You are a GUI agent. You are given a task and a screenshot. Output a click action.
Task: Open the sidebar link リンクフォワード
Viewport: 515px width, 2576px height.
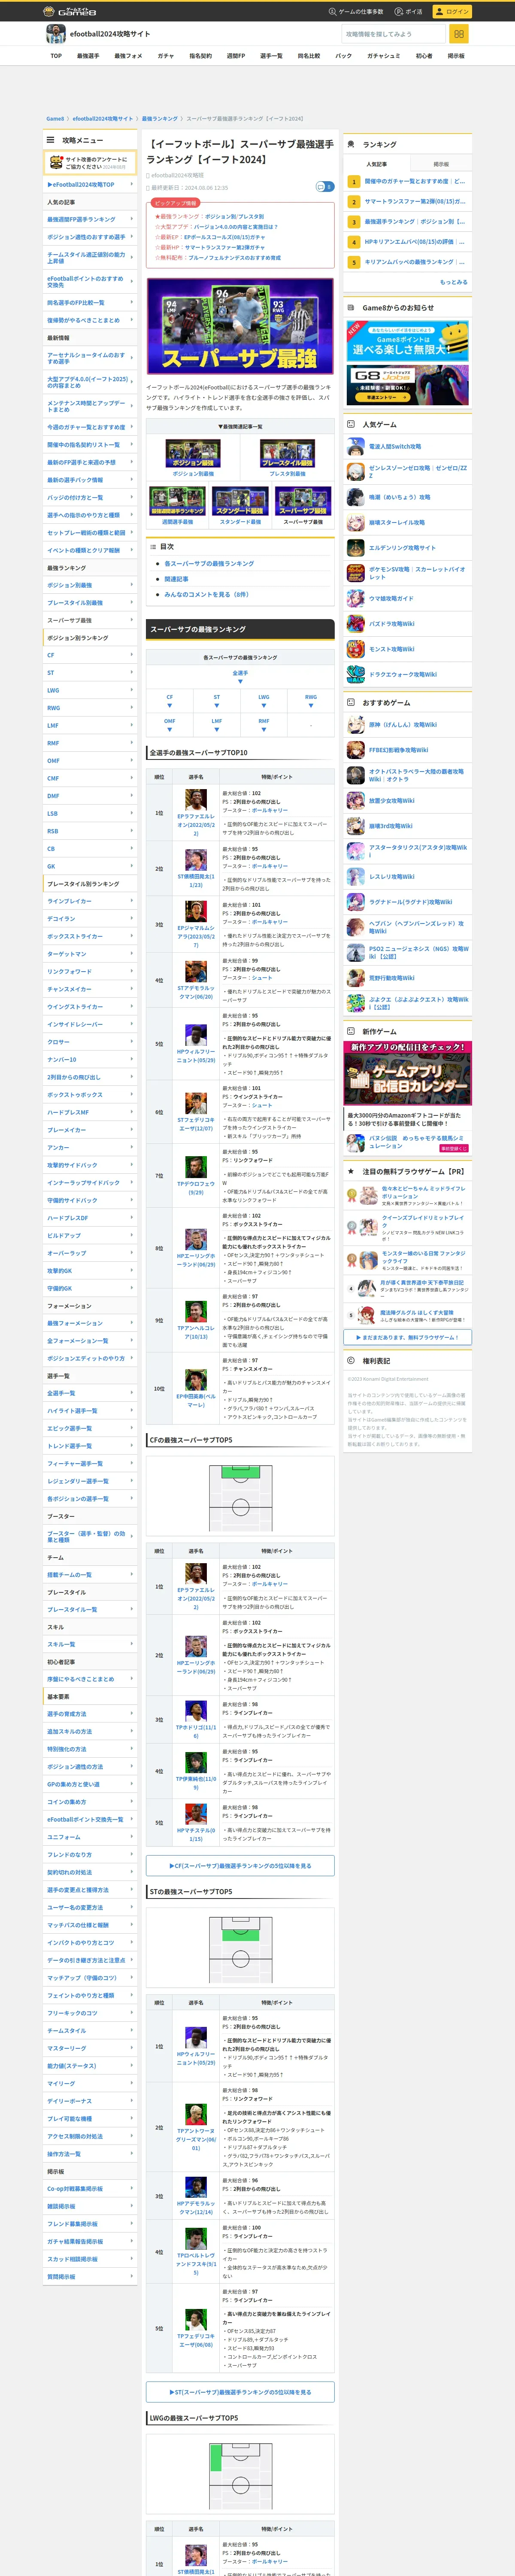tap(90, 971)
